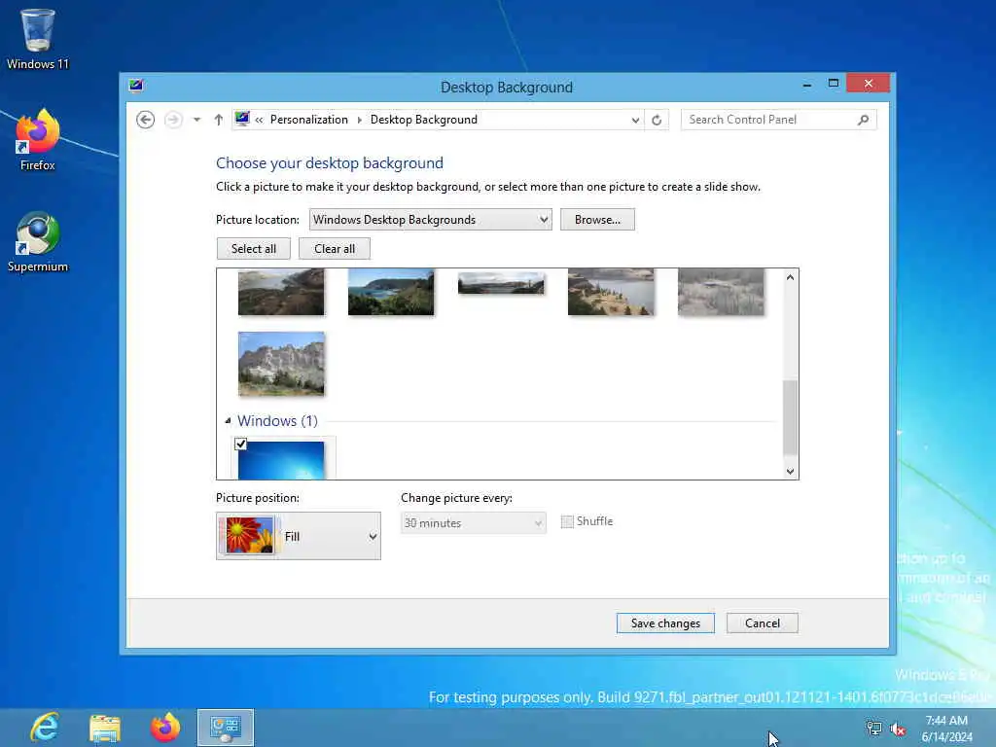Minimize the Desktop Background window
The image size is (996, 747).
point(806,84)
